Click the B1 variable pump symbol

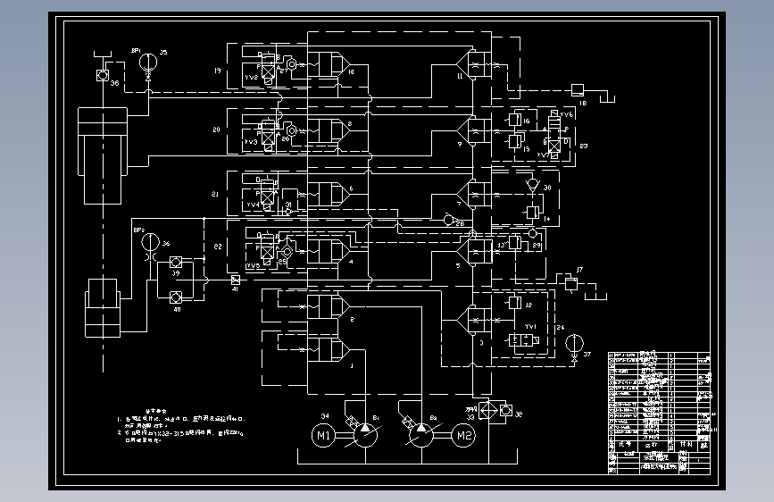[x=365, y=435]
